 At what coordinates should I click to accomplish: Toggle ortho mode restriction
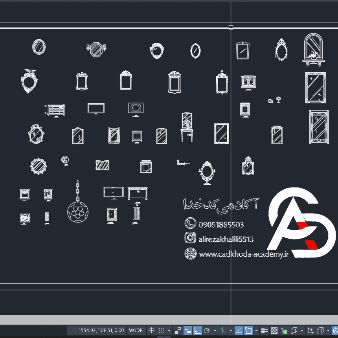pyautogui.click(x=197, y=330)
